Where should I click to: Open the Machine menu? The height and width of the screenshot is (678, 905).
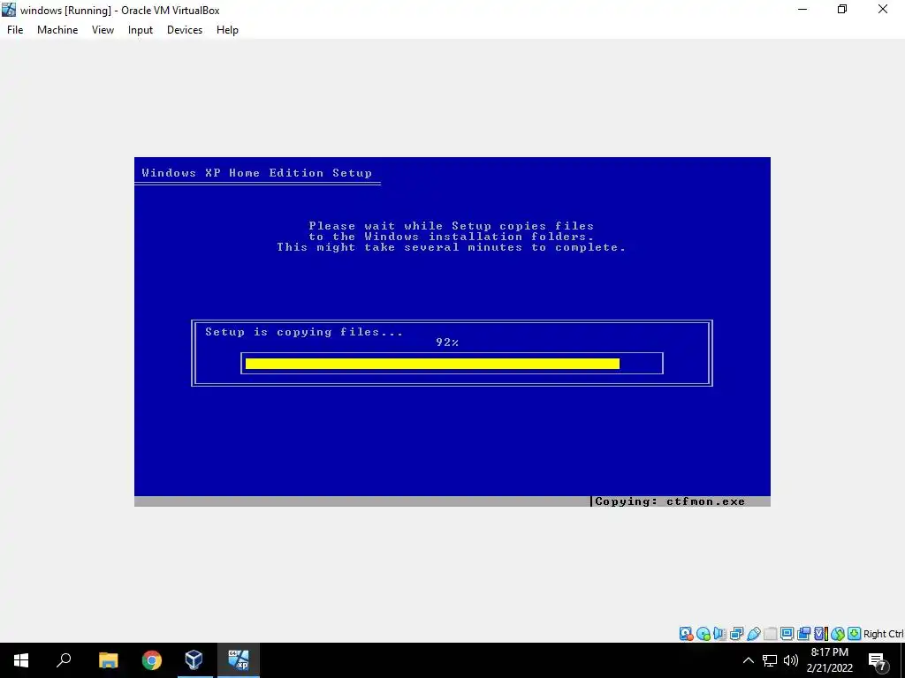click(x=57, y=30)
